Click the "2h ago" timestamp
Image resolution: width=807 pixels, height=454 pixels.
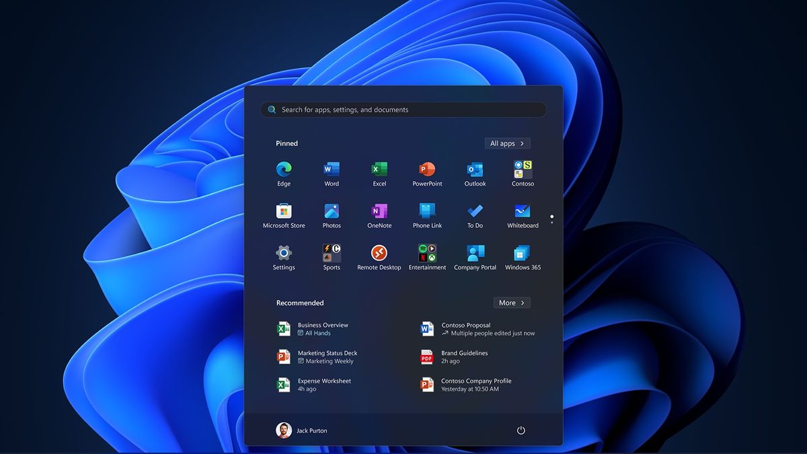pyautogui.click(x=451, y=361)
